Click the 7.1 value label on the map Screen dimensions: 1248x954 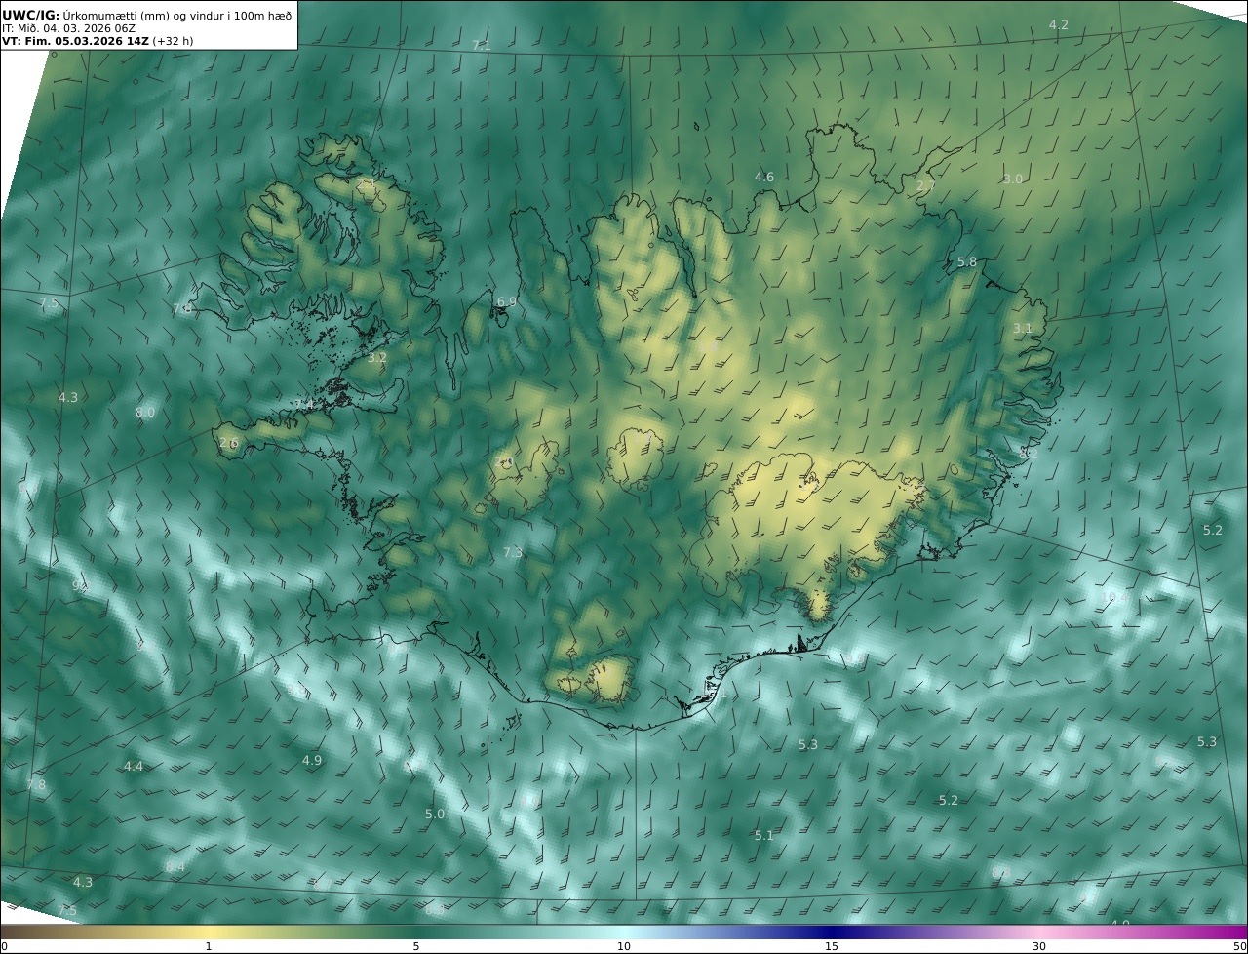click(482, 45)
